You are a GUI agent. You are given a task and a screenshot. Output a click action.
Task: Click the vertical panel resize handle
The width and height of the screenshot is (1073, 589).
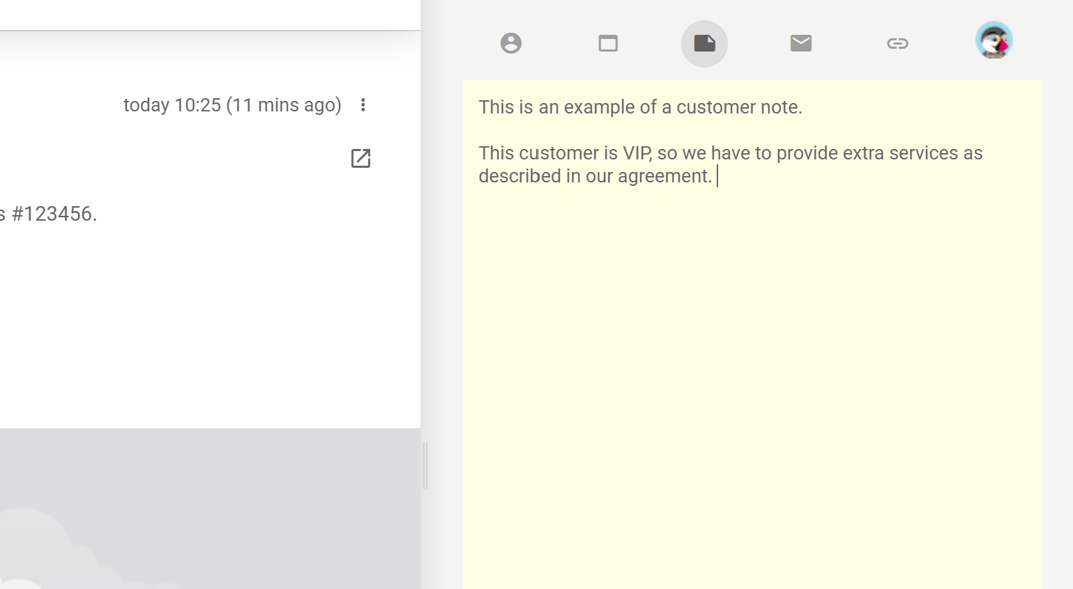point(425,465)
